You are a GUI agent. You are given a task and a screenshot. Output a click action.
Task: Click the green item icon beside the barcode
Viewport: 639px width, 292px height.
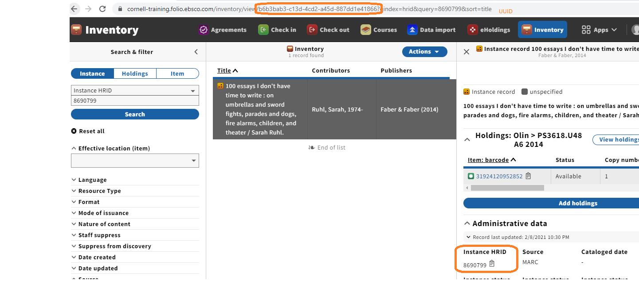click(471, 176)
